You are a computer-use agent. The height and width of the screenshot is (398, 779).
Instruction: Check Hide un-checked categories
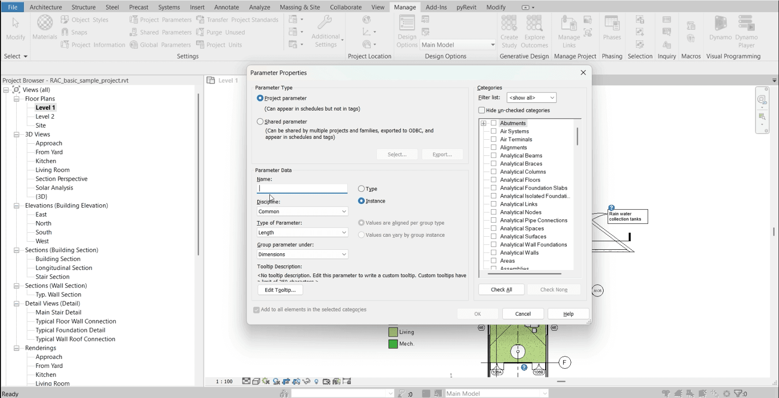click(482, 110)
